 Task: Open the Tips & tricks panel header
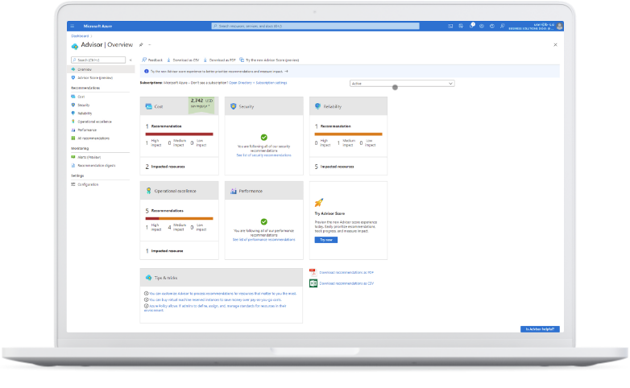click(x=222, y=278)
